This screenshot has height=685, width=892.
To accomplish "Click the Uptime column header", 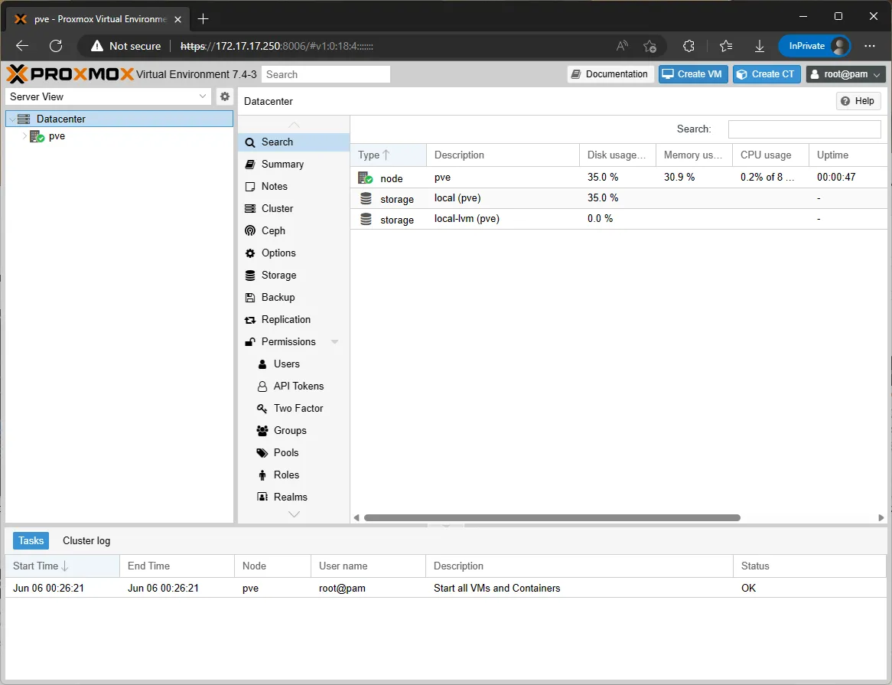I will point(847,155).
